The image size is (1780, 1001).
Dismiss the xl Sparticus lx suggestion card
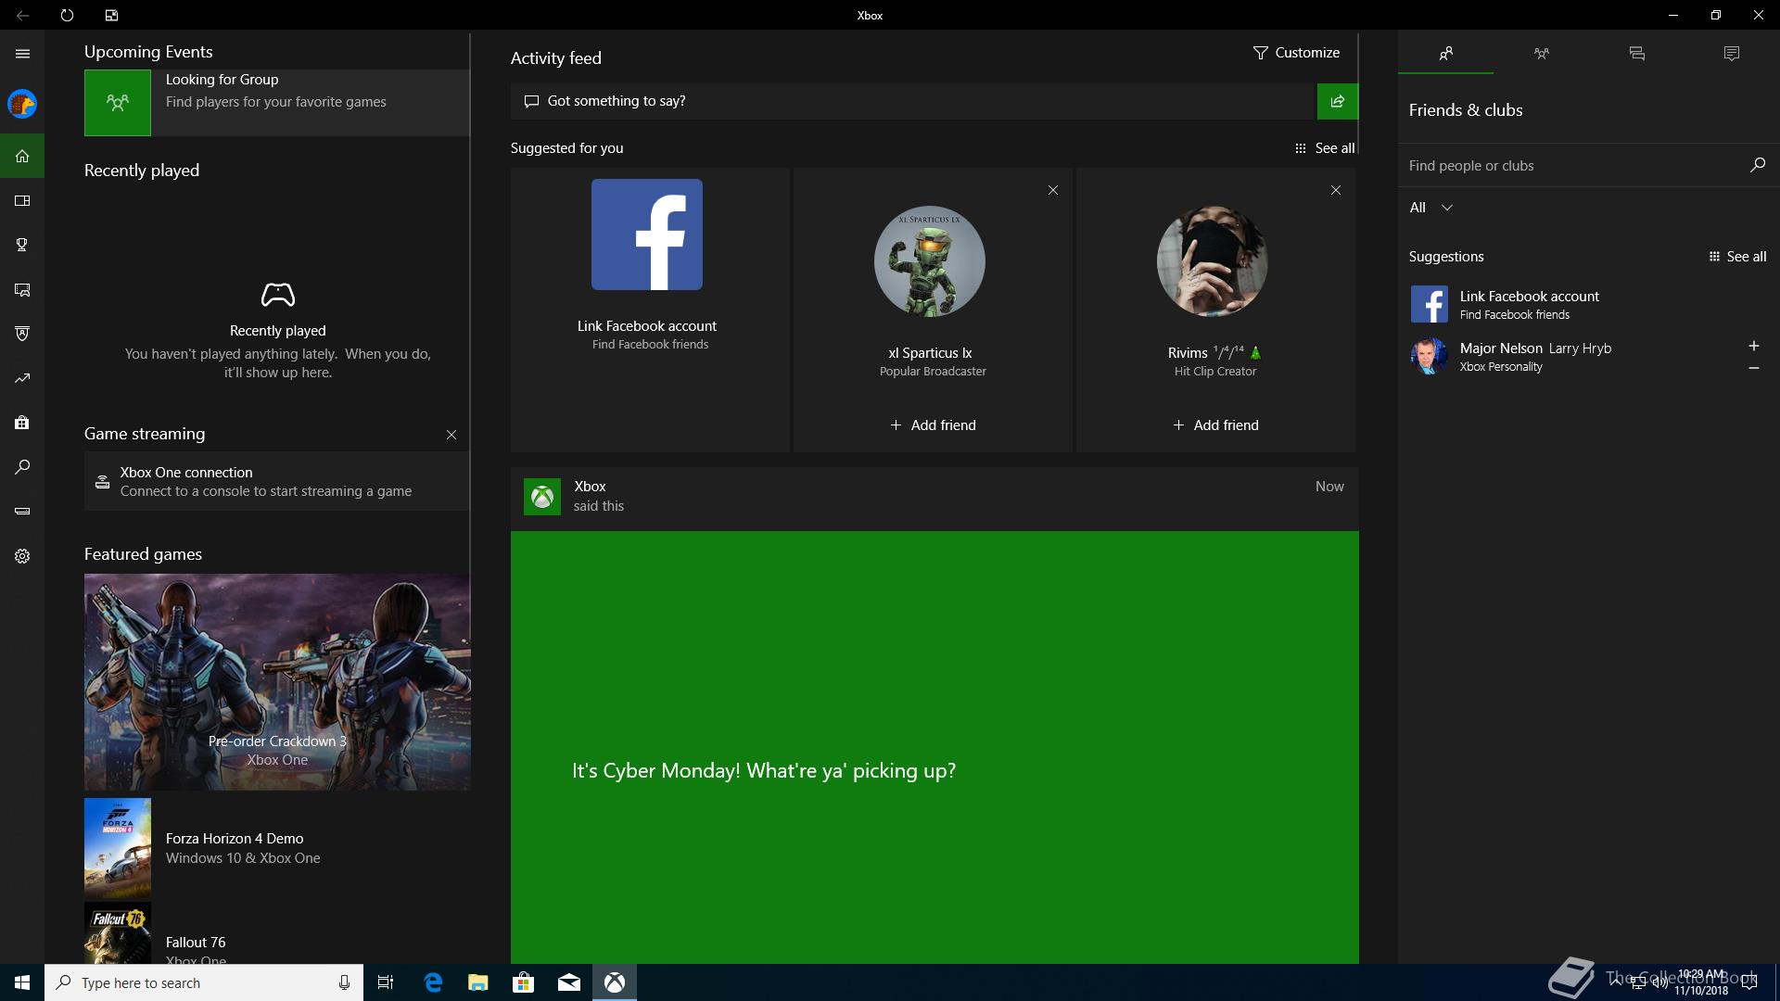[1053, 190]
